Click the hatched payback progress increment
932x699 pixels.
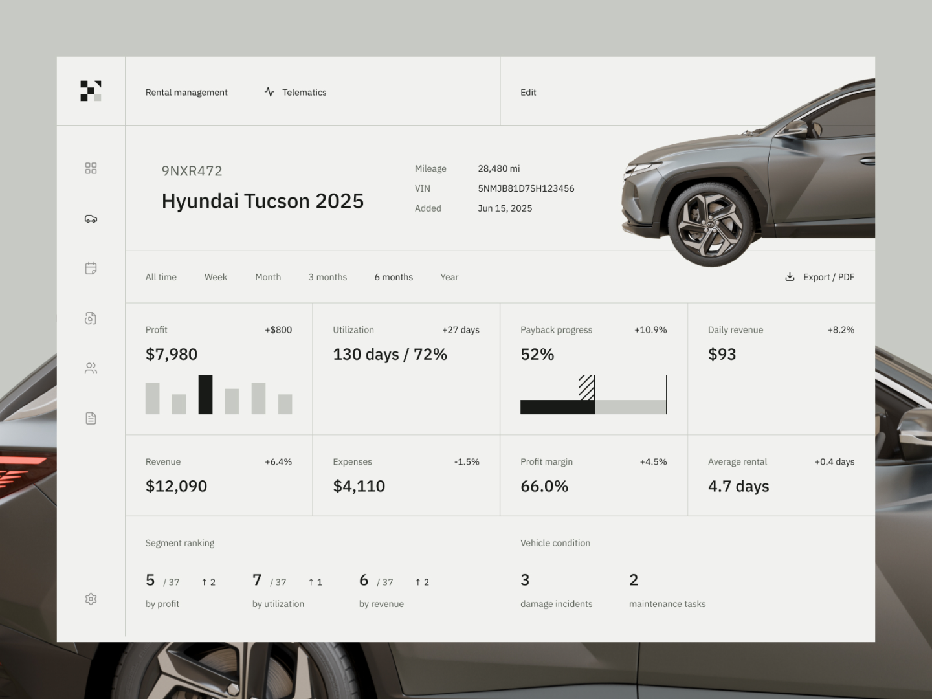(x=587, y=388)
